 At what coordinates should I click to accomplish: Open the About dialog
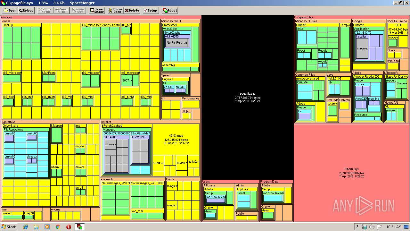tap(170, 10)
